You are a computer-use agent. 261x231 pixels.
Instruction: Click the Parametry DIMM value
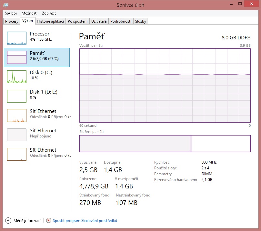click(207, 174)
